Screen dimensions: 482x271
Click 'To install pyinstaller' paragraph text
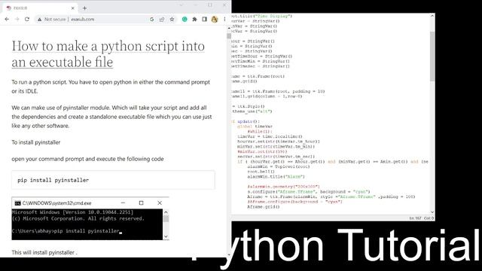(x=36, y=142)
